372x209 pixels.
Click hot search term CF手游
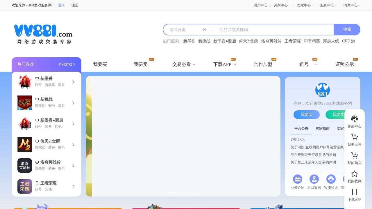348,41
